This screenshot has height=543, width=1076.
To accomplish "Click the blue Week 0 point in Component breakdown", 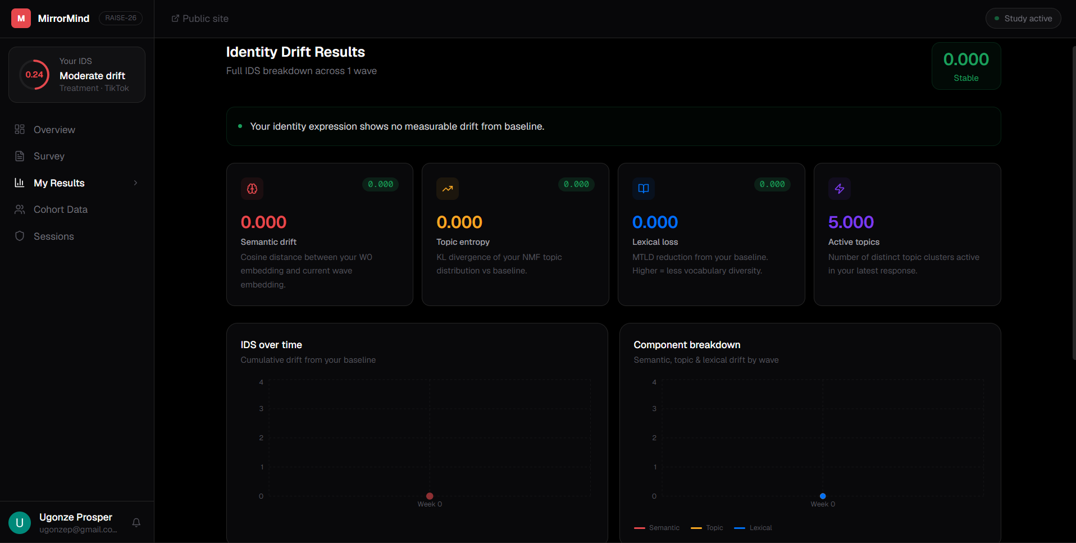I will (823, 496).
